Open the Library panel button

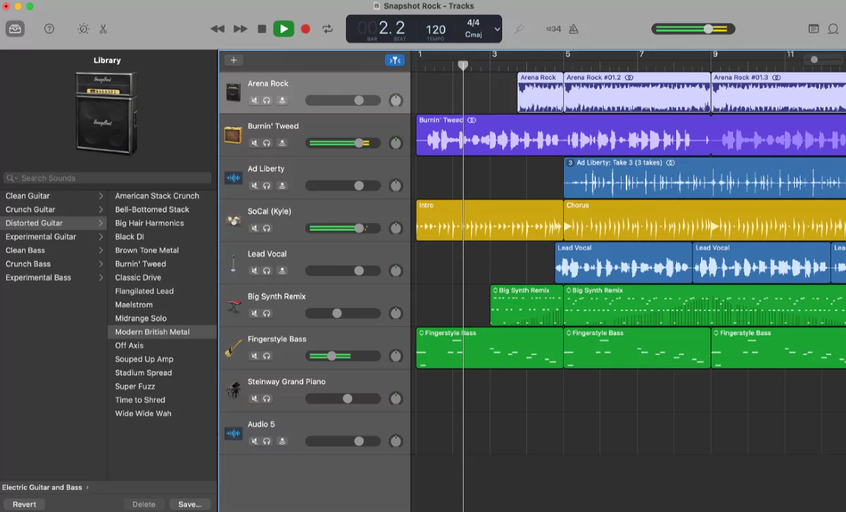pos(15,28)
